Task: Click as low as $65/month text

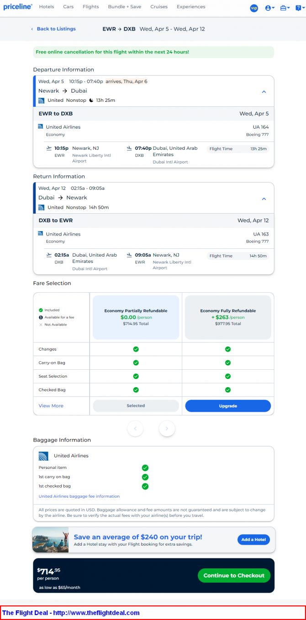Action: 59,588
